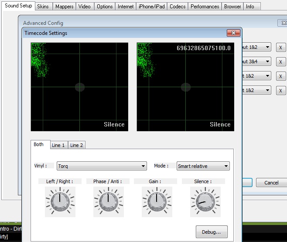The height and width of the screenshot is (242, 287).
Task: Click the left timecode signal scope display
Action: tap(79, 87)
